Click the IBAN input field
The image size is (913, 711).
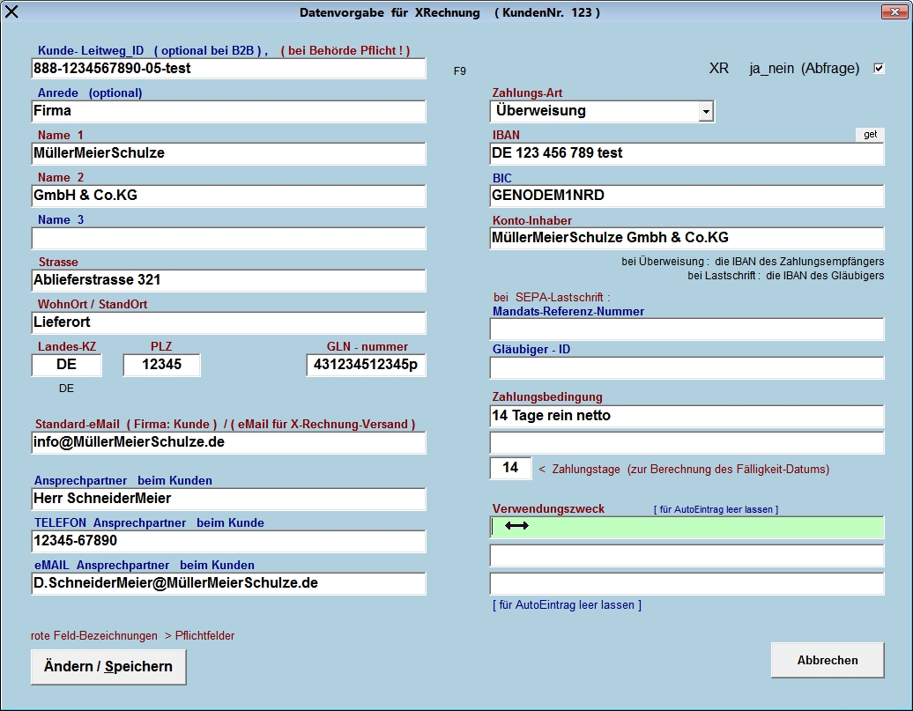(687, 153)
